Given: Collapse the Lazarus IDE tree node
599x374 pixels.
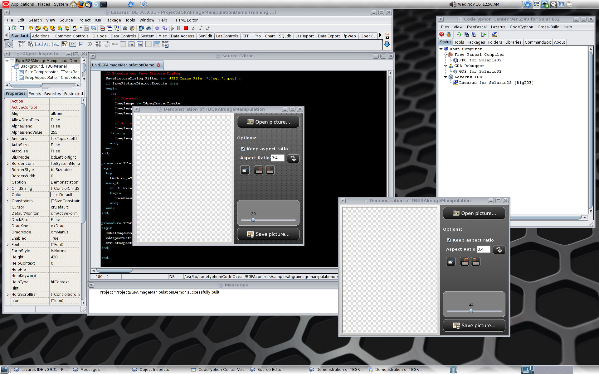Looking at the screenshot, I should [x=446, y=77].
